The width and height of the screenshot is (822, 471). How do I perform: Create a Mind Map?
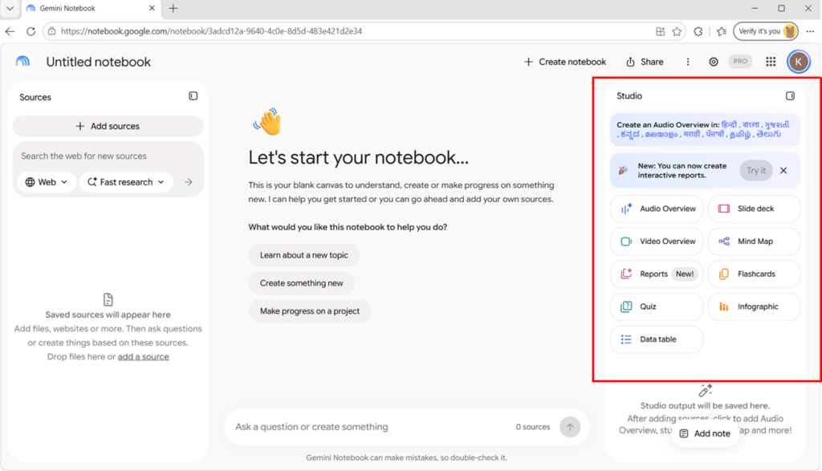click(x=754, y=242)
